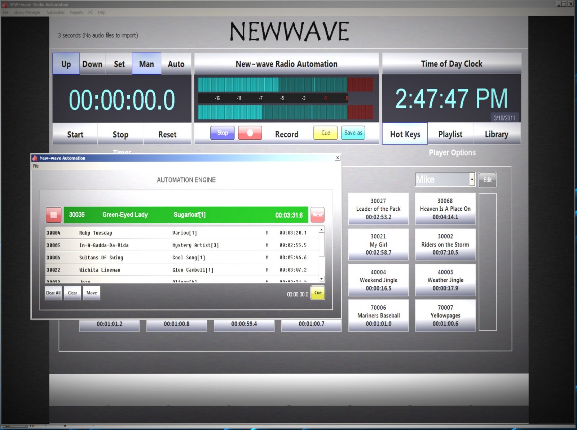Click the red record circle button

click(x=250, y=133)
